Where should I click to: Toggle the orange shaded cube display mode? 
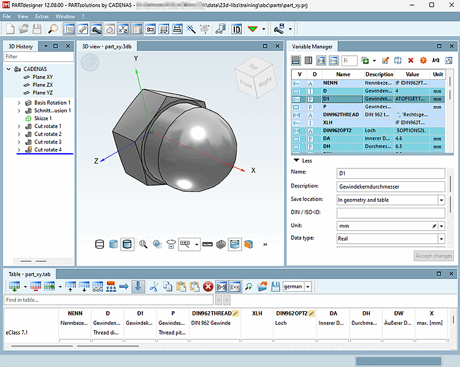coord(248,244)
